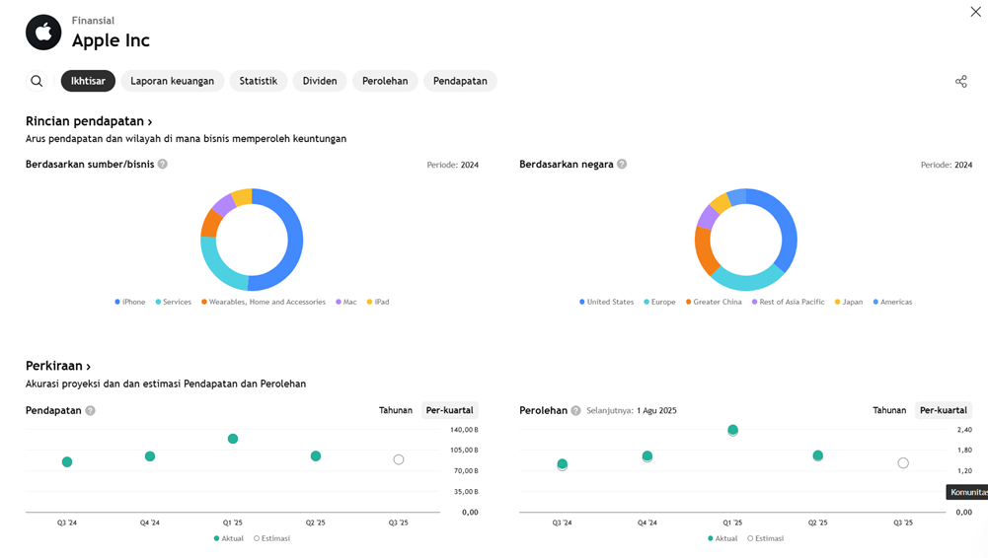This screenshot has width=988, height=558.
Task: Switch to the Pendapatan tab
Action: (460, 81)
